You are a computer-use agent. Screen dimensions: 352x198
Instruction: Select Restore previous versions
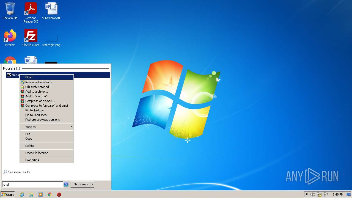[47, 120]
